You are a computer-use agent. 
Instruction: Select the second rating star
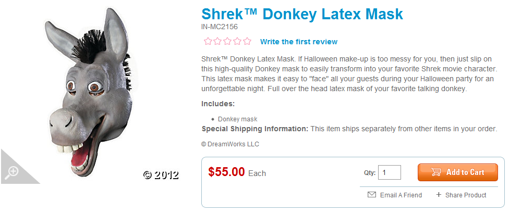(217, 41)
